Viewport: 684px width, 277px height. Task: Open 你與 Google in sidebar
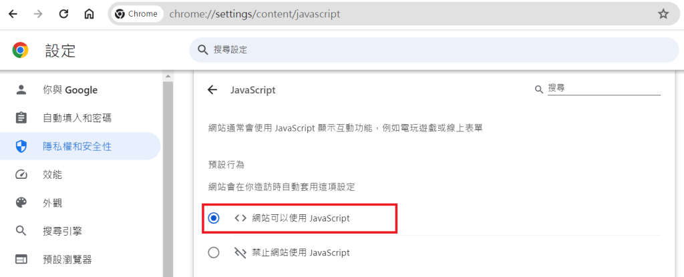click(70, 90)
